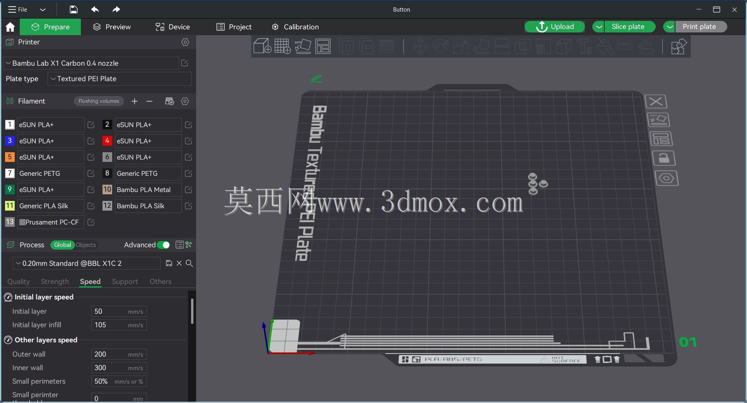
Task: Open compare presets icon beside Advanced
Action: pos(189,245)
